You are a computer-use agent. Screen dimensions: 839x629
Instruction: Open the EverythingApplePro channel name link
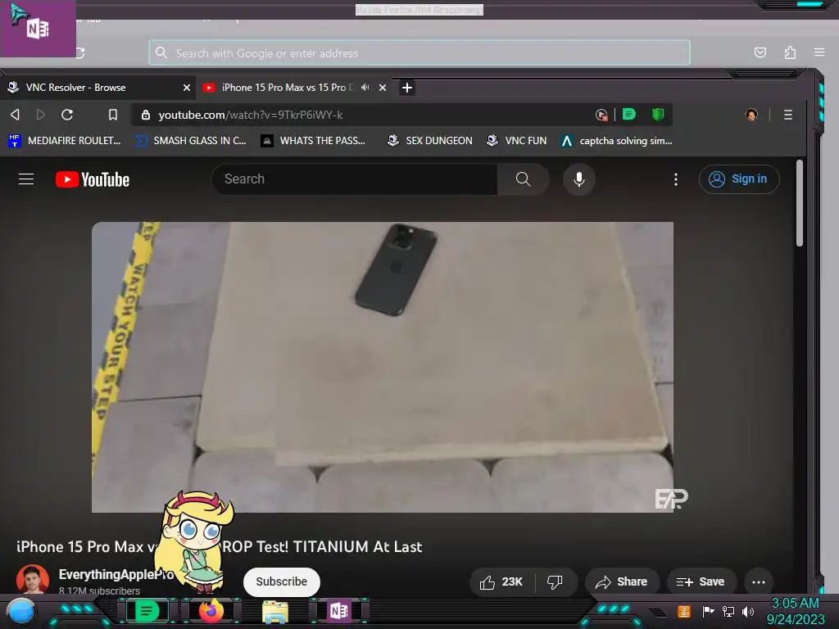tap(116, 574)
